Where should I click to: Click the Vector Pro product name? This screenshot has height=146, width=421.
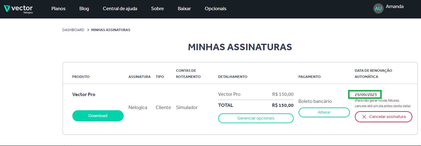(x=84, y=95)
